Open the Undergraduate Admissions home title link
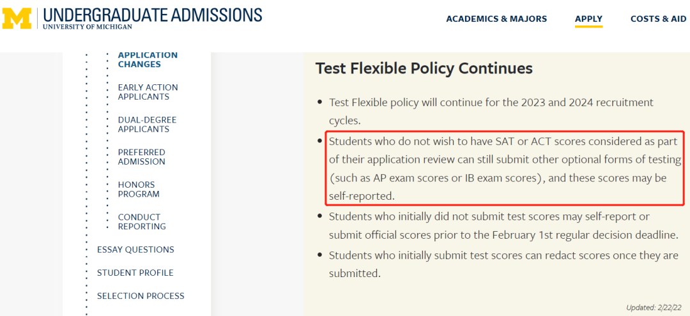The image size is (690, 316). 153,15
